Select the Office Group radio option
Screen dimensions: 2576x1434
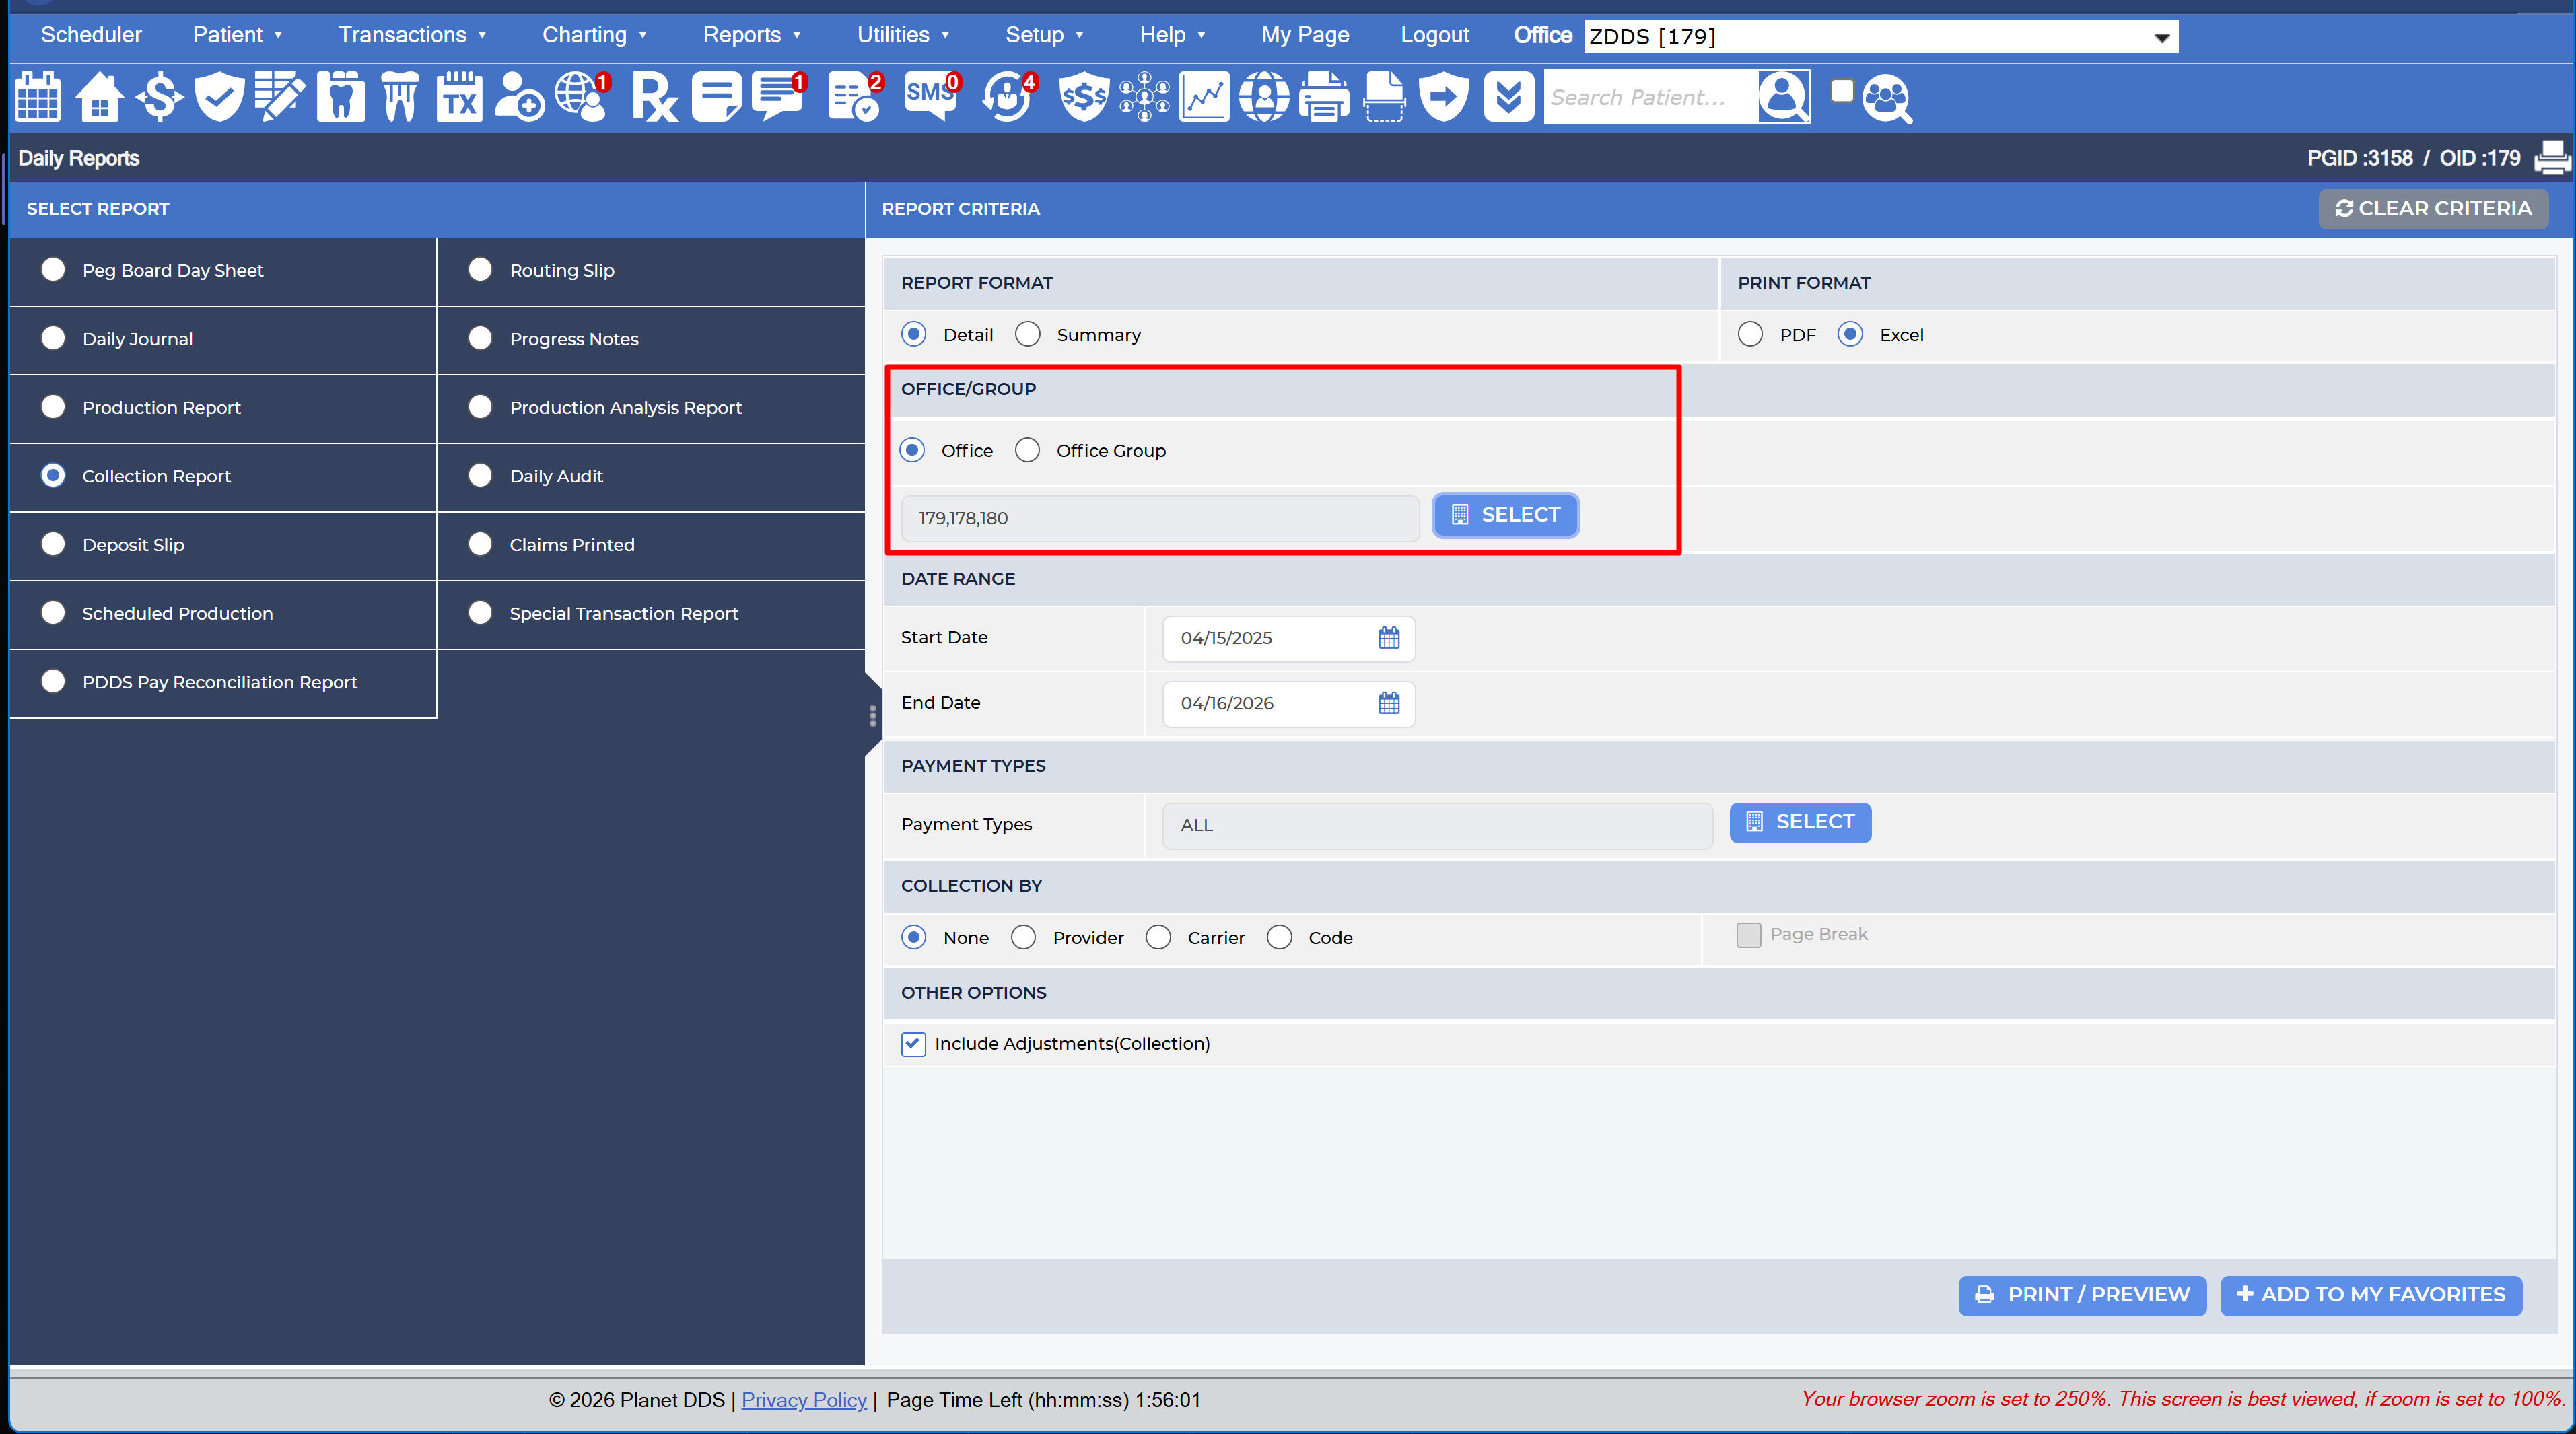coord(1027,450)
